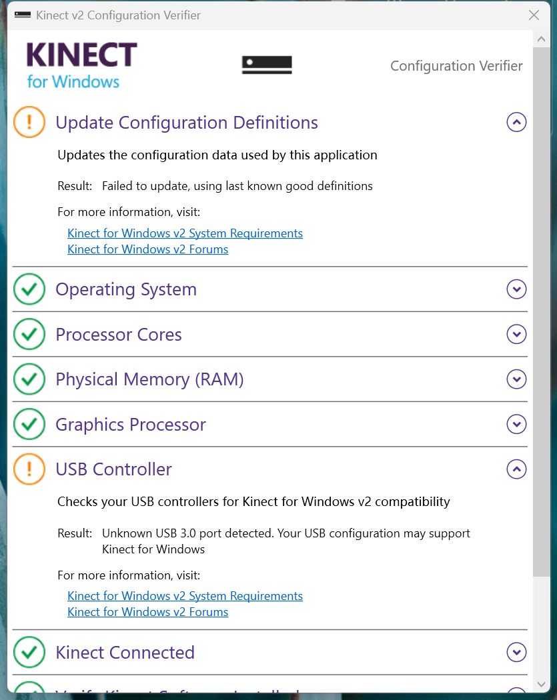Expand the Operating System section

pyautogui.click(x=516, y=289)
